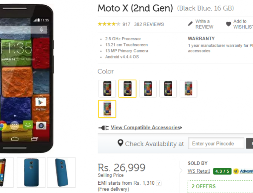Pick the white variant in second row
This screenshot has width=253, height=193.
107,109
